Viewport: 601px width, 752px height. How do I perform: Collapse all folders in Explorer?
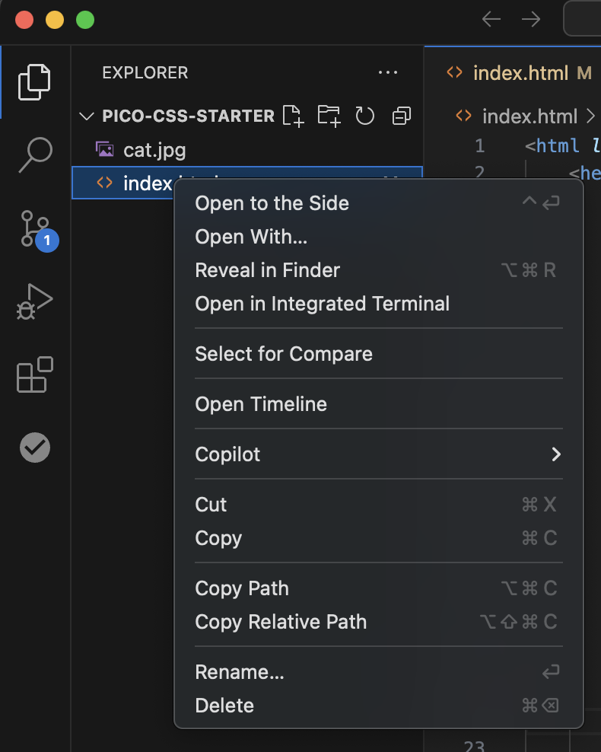click(x=401, y=116)
